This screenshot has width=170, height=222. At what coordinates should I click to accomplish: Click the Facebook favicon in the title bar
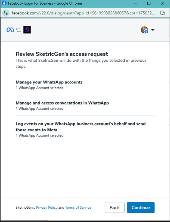click(4, 3)
